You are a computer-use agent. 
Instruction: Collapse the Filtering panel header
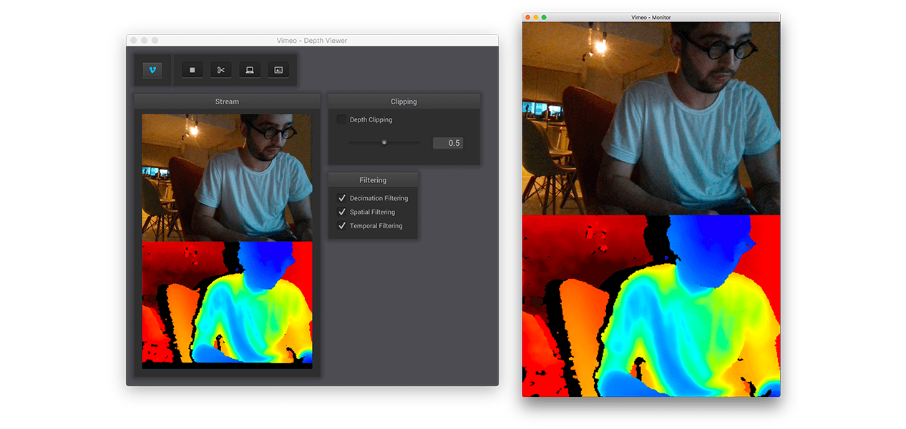[372, 180]
